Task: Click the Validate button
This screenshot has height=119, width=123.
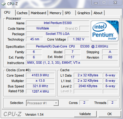Action: point(85,114)
